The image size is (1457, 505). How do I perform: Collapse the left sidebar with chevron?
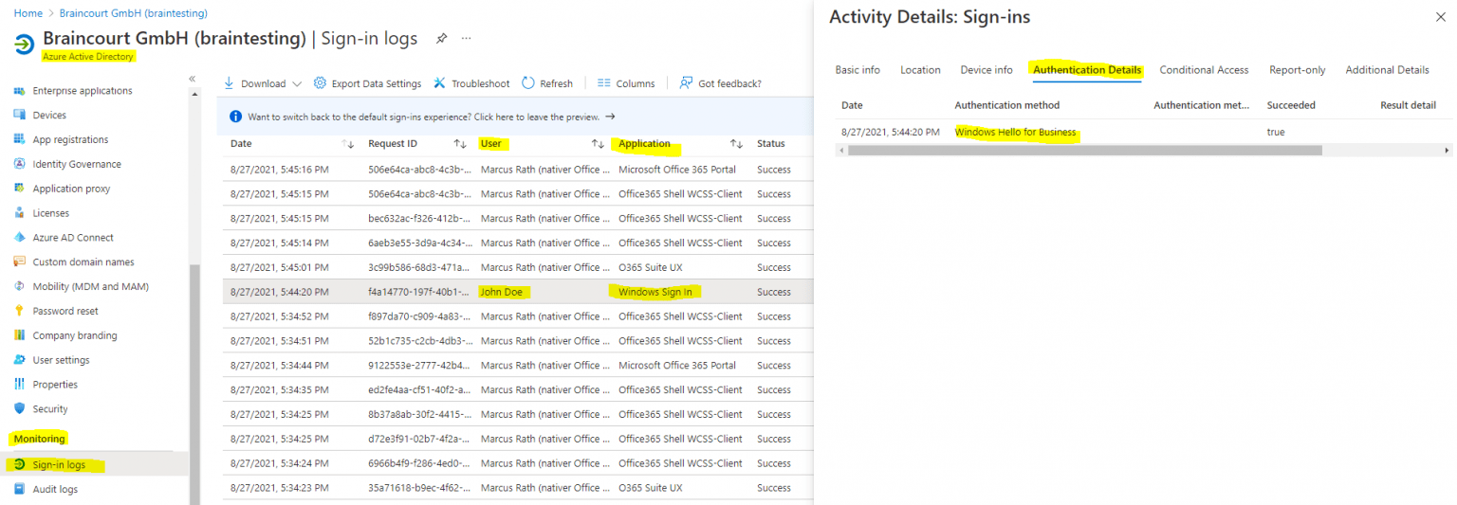pos(192,79)
